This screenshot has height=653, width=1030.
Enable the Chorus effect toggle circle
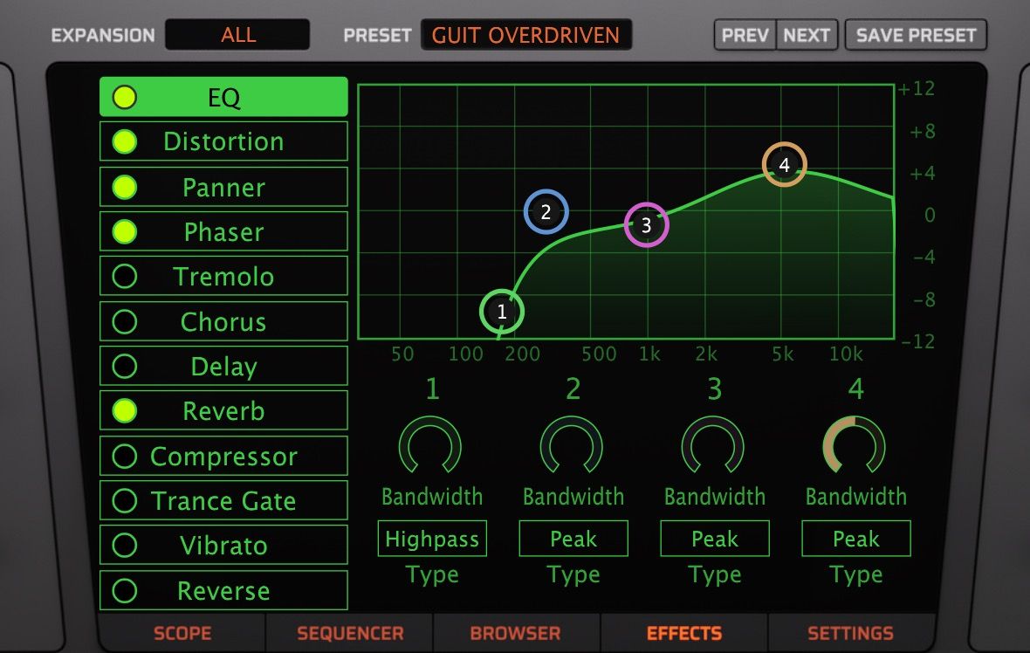click(126, 321)
